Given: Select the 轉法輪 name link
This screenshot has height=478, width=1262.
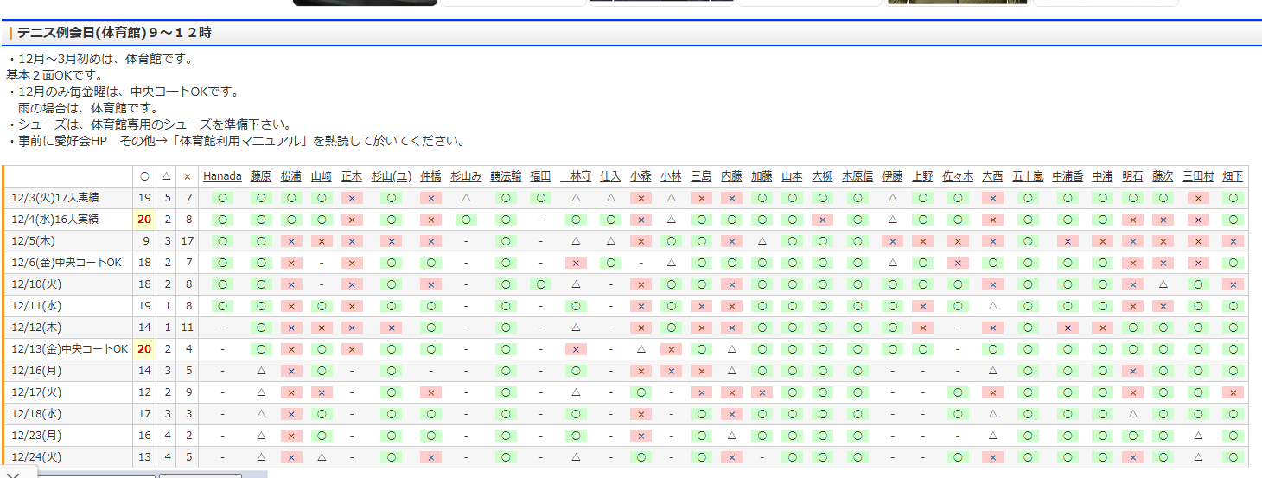Looking at the screenshot, I should [506, 176].
